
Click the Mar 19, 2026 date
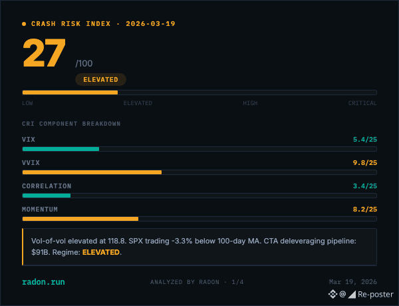(353, 282)
